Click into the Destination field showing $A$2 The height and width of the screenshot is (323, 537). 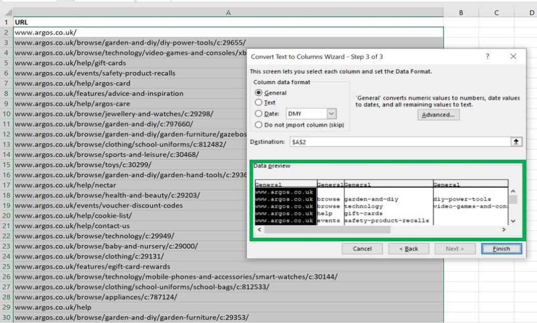tap(399, 142)
